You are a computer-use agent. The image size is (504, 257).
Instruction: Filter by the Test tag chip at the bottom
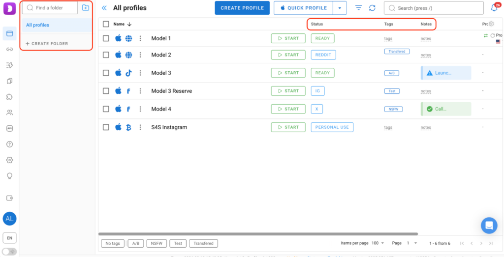[178, 243]
